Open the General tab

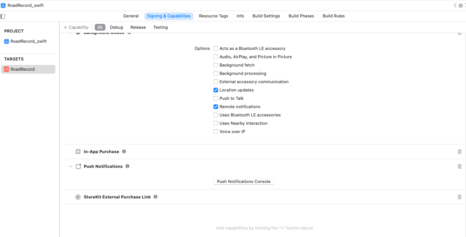[131, 16]
